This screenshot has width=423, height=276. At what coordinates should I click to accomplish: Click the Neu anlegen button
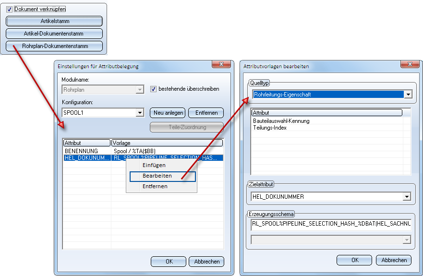168,113
